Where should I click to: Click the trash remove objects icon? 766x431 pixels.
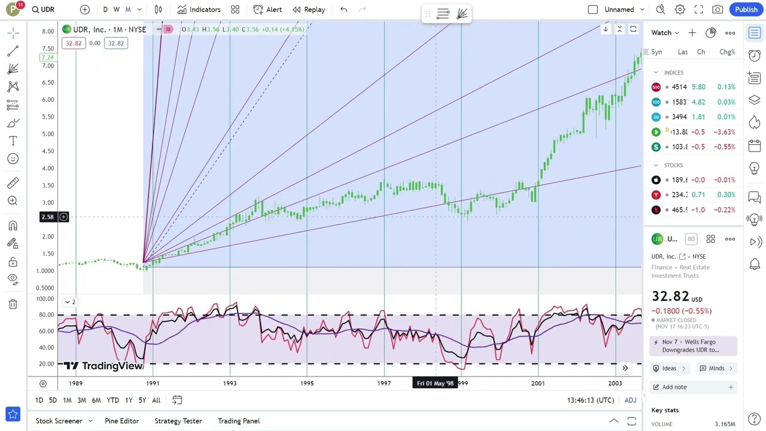13,304
